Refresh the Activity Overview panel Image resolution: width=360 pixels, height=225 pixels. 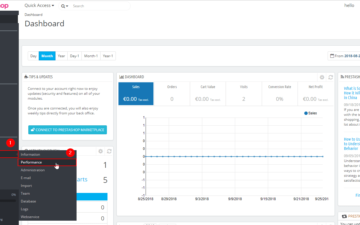pos(109,151)
